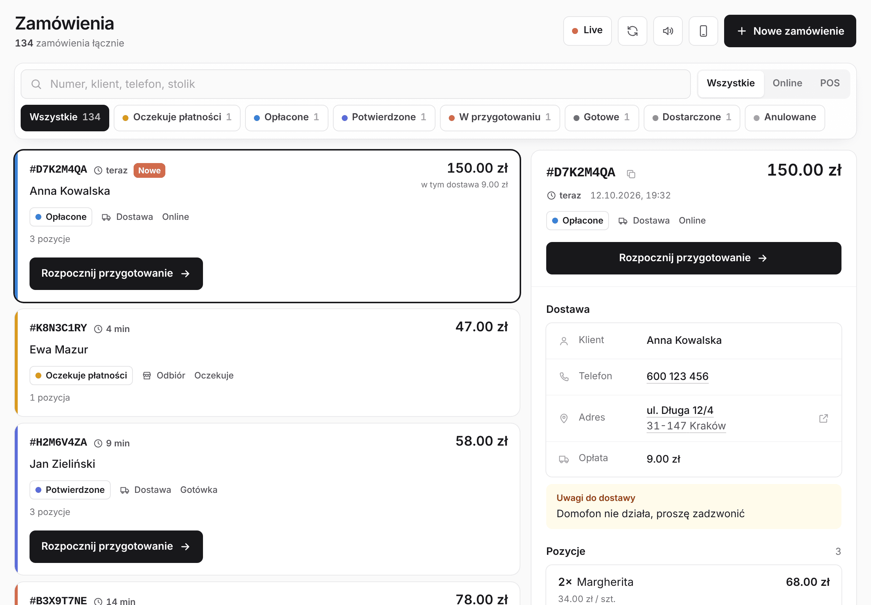Click clock icon on order #H2M6V4ZA
Viewport: 871px width, 605px height.
point(98,443)
